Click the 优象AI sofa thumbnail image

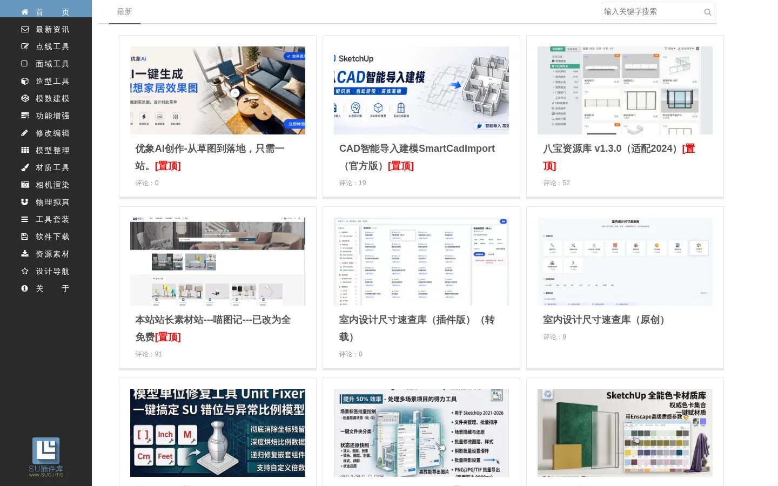tap(218, 90)
